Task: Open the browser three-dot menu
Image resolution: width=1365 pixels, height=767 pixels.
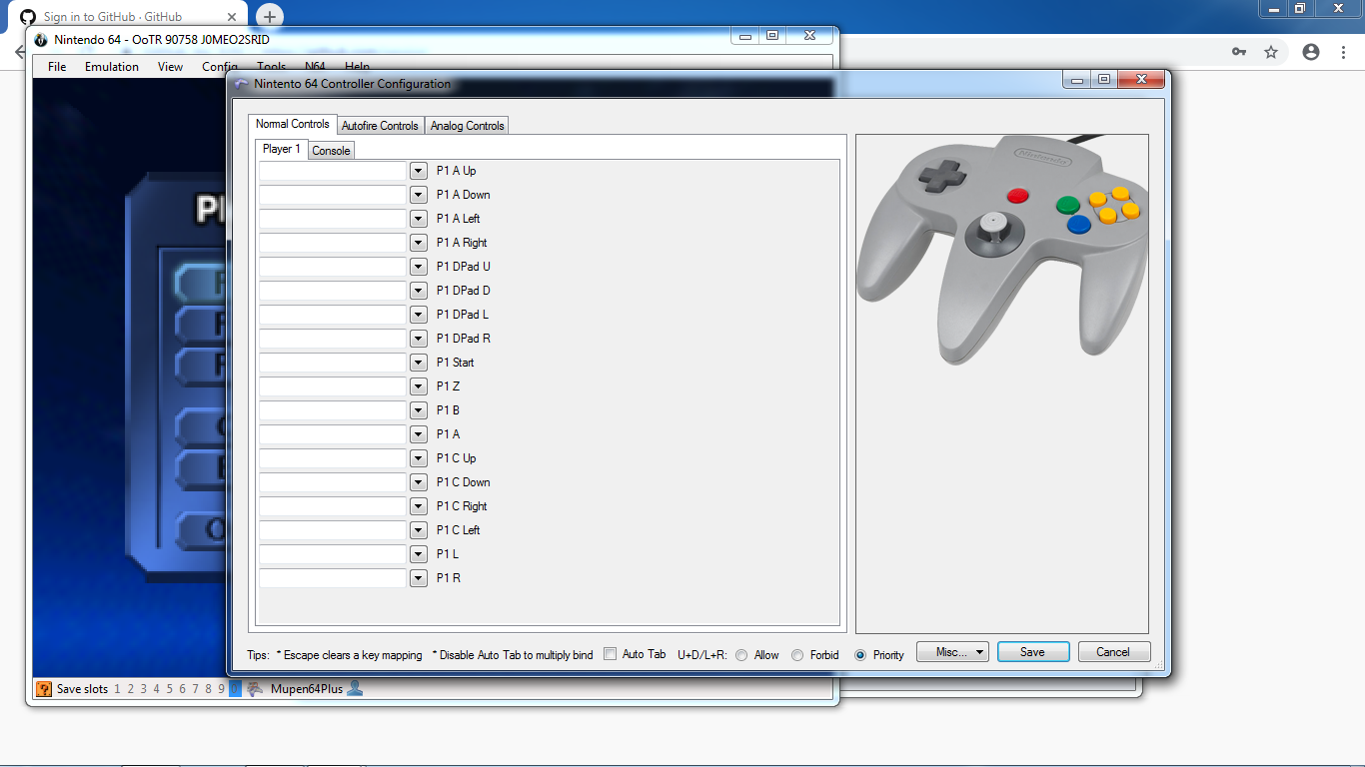Action: pyautogui.click(x=1344, y=52)
